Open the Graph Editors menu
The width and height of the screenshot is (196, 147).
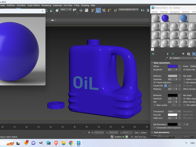coord(33,5)
